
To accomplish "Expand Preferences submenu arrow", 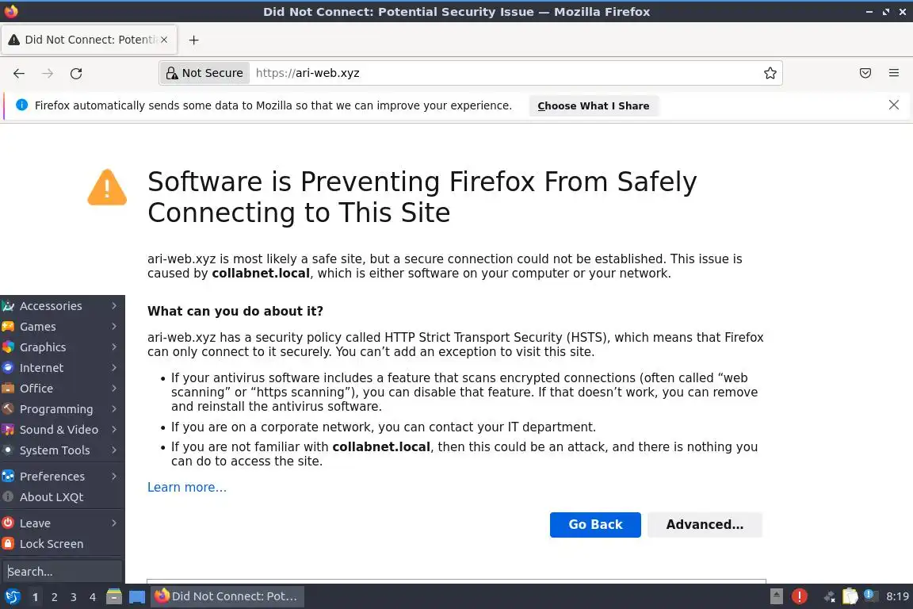I will (114, 476).
